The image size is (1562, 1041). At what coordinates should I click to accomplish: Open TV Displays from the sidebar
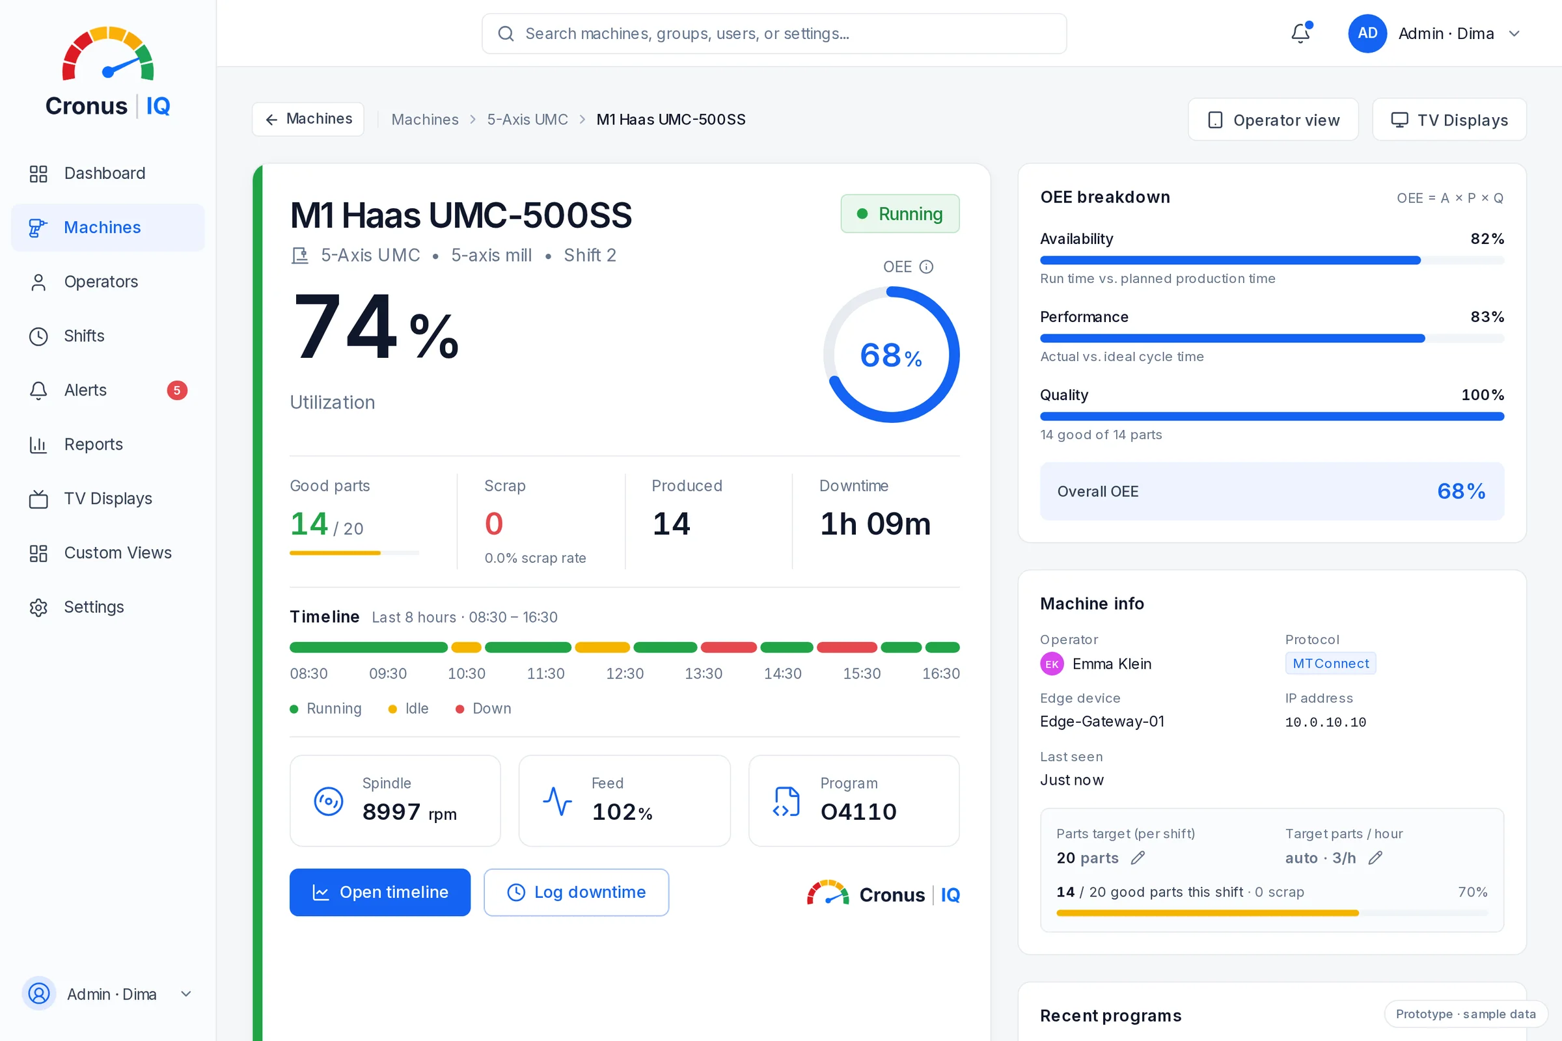[107, 498]
